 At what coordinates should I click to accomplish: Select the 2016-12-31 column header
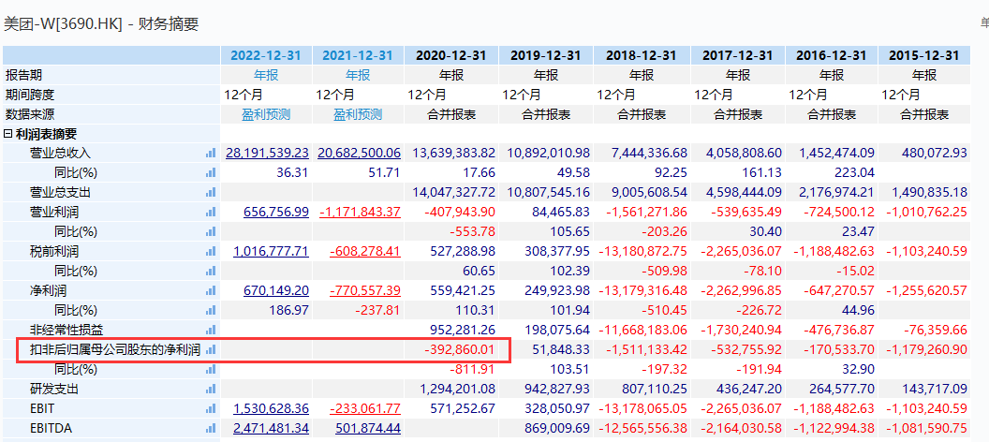click(831, 55)
